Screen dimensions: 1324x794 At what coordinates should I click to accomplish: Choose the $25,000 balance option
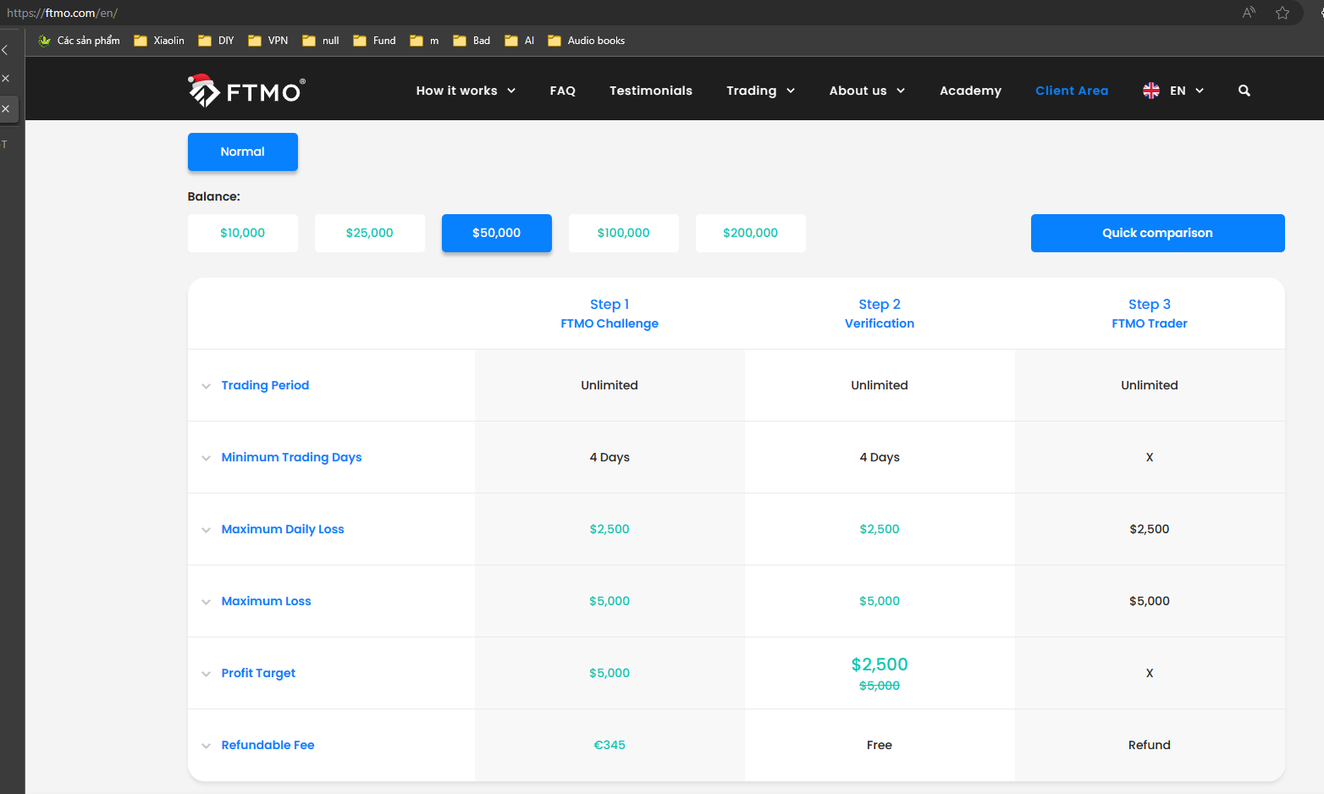[x=370, y=233]
